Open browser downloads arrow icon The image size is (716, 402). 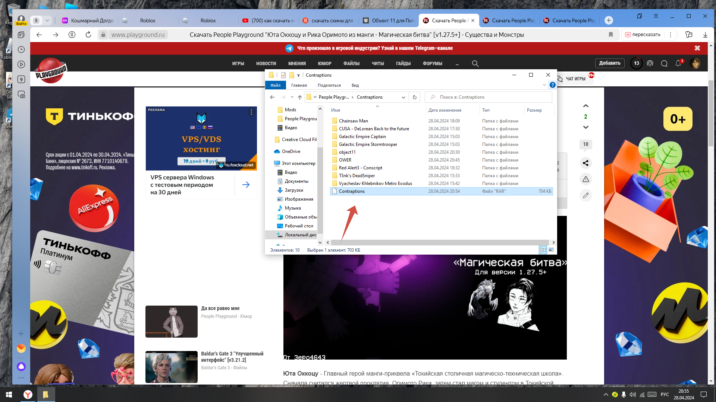coord(705,35)
